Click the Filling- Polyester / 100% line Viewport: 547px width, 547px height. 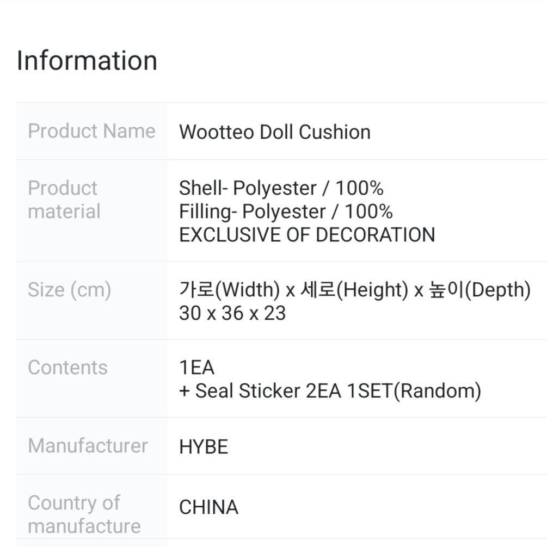point(286,212)
